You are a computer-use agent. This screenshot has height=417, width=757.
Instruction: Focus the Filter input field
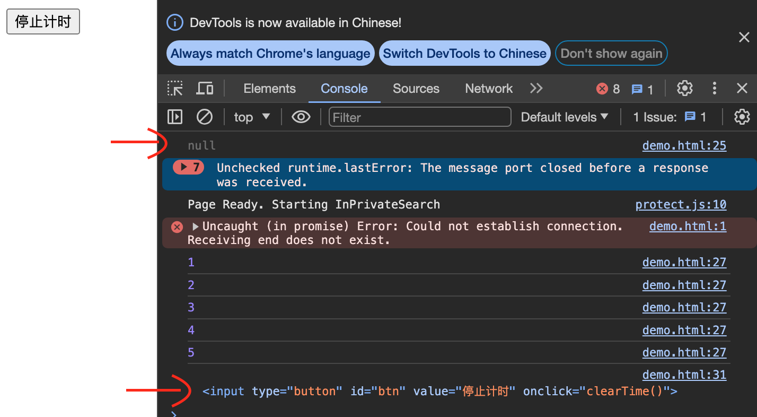(x=420, y=117)
